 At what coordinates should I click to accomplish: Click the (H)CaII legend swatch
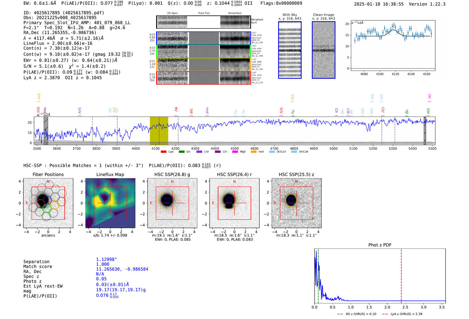pyautogui.click(x=294, y=152)
